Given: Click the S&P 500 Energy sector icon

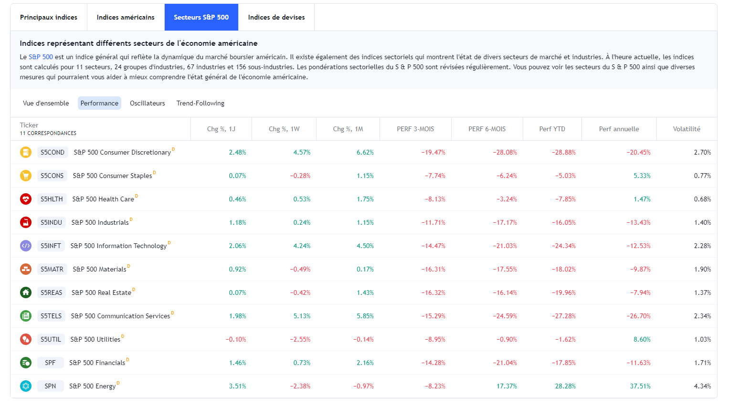Looking at the screenshot, I should [26, 386].
